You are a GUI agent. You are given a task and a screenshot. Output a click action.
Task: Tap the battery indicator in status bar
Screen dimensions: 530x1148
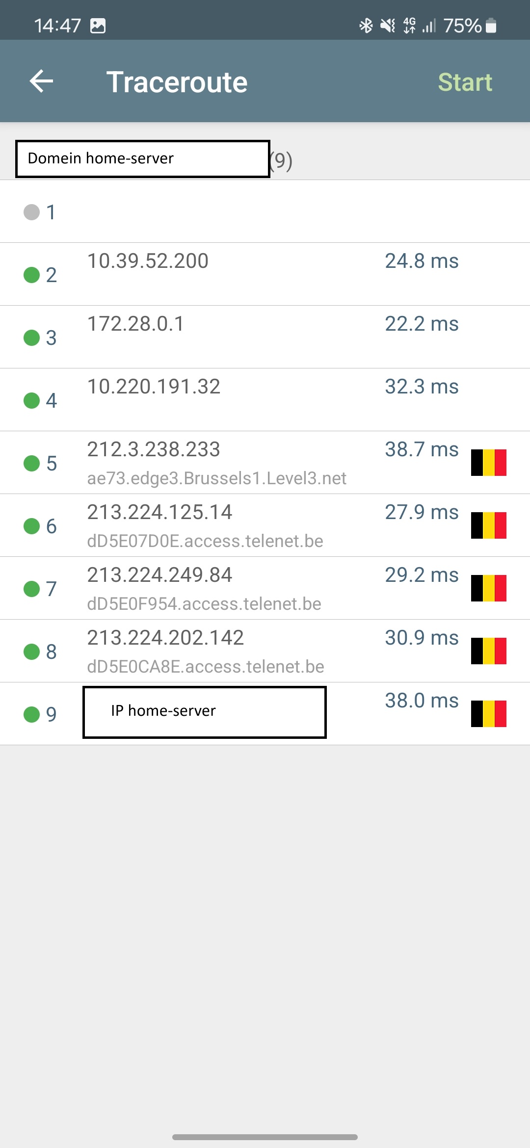point(491,26)
